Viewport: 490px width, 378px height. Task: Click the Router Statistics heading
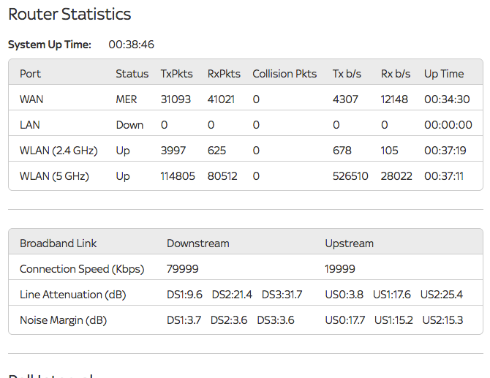coord(69,14)
